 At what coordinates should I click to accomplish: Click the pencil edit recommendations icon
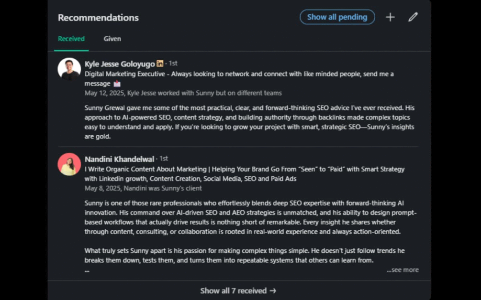pyautogui.click(x=413, y=17)
